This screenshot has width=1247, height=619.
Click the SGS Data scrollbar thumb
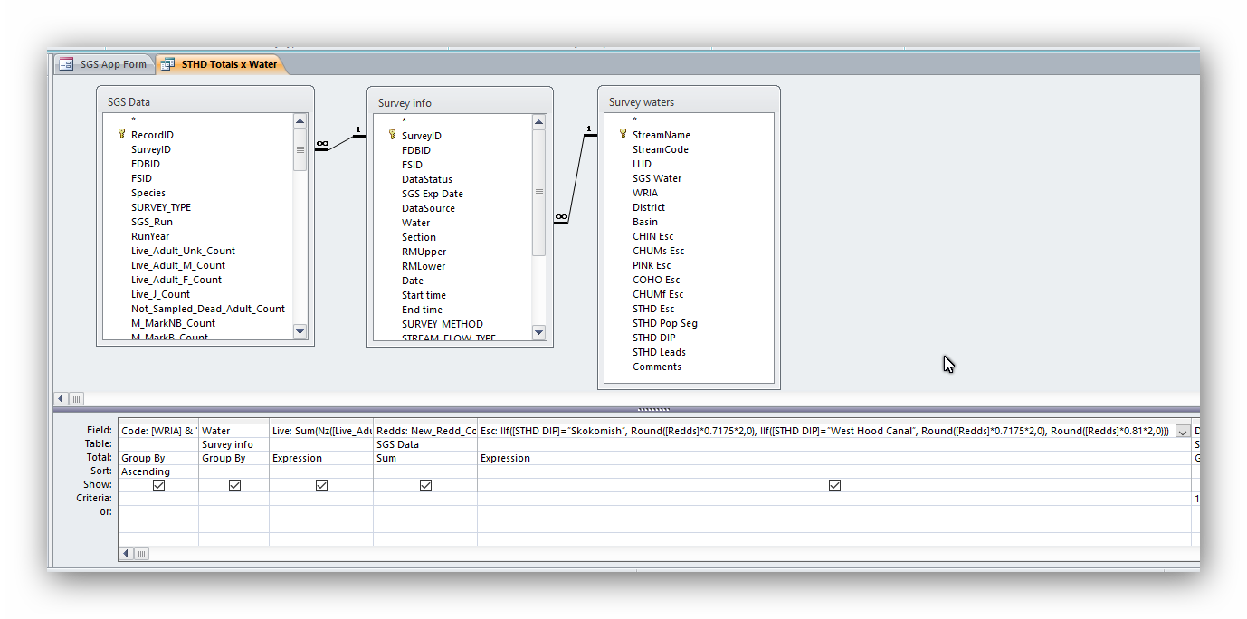point(300,149)
